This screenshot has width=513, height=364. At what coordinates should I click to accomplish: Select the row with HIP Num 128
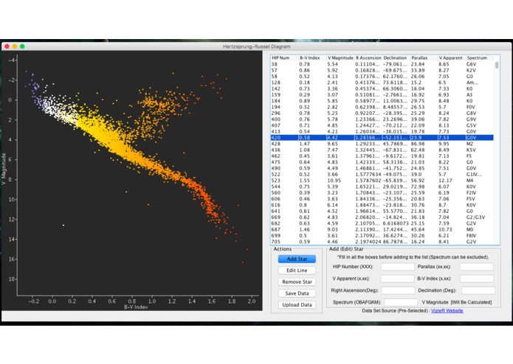coord(382,83)
